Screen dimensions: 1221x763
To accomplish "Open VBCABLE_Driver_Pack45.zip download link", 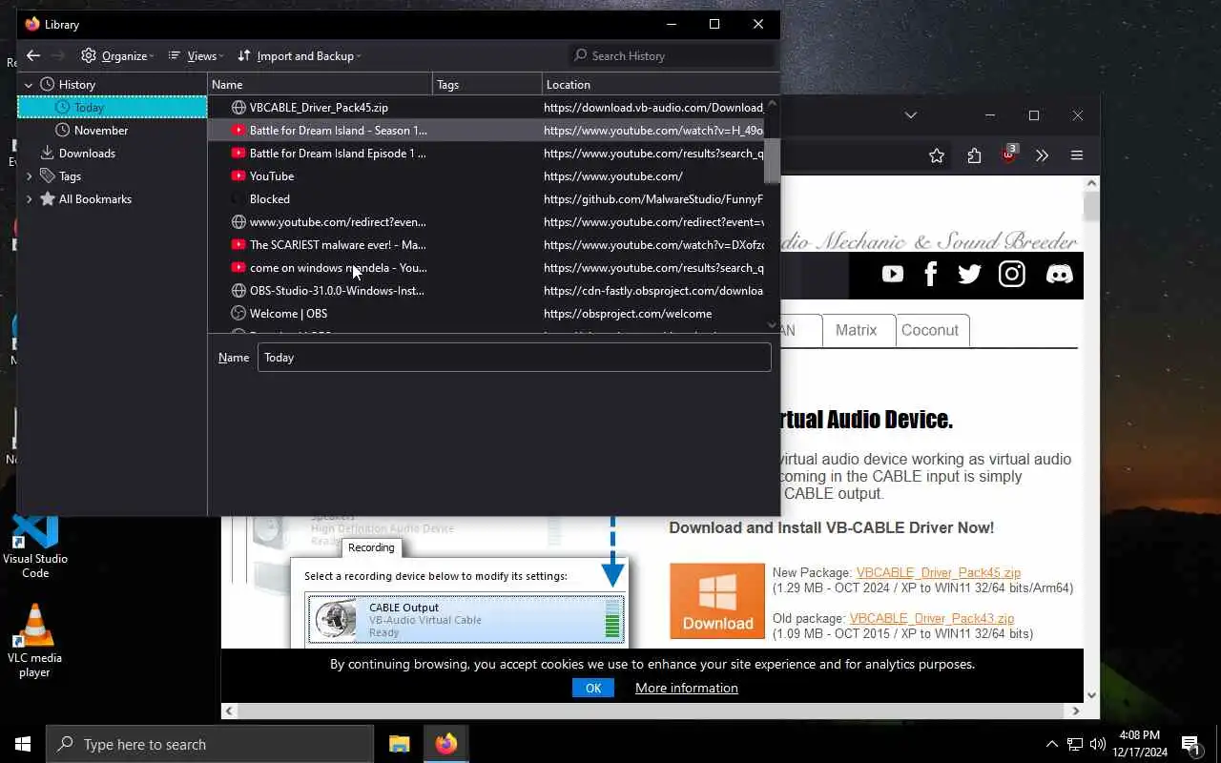I will point(939,572).
